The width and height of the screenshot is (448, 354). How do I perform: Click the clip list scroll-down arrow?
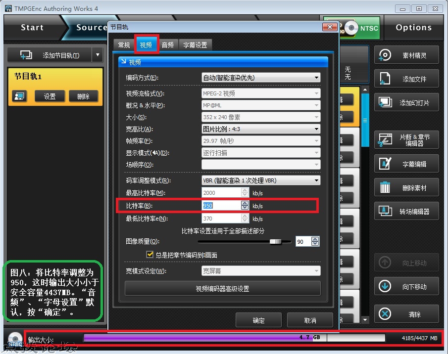[365, 320]
